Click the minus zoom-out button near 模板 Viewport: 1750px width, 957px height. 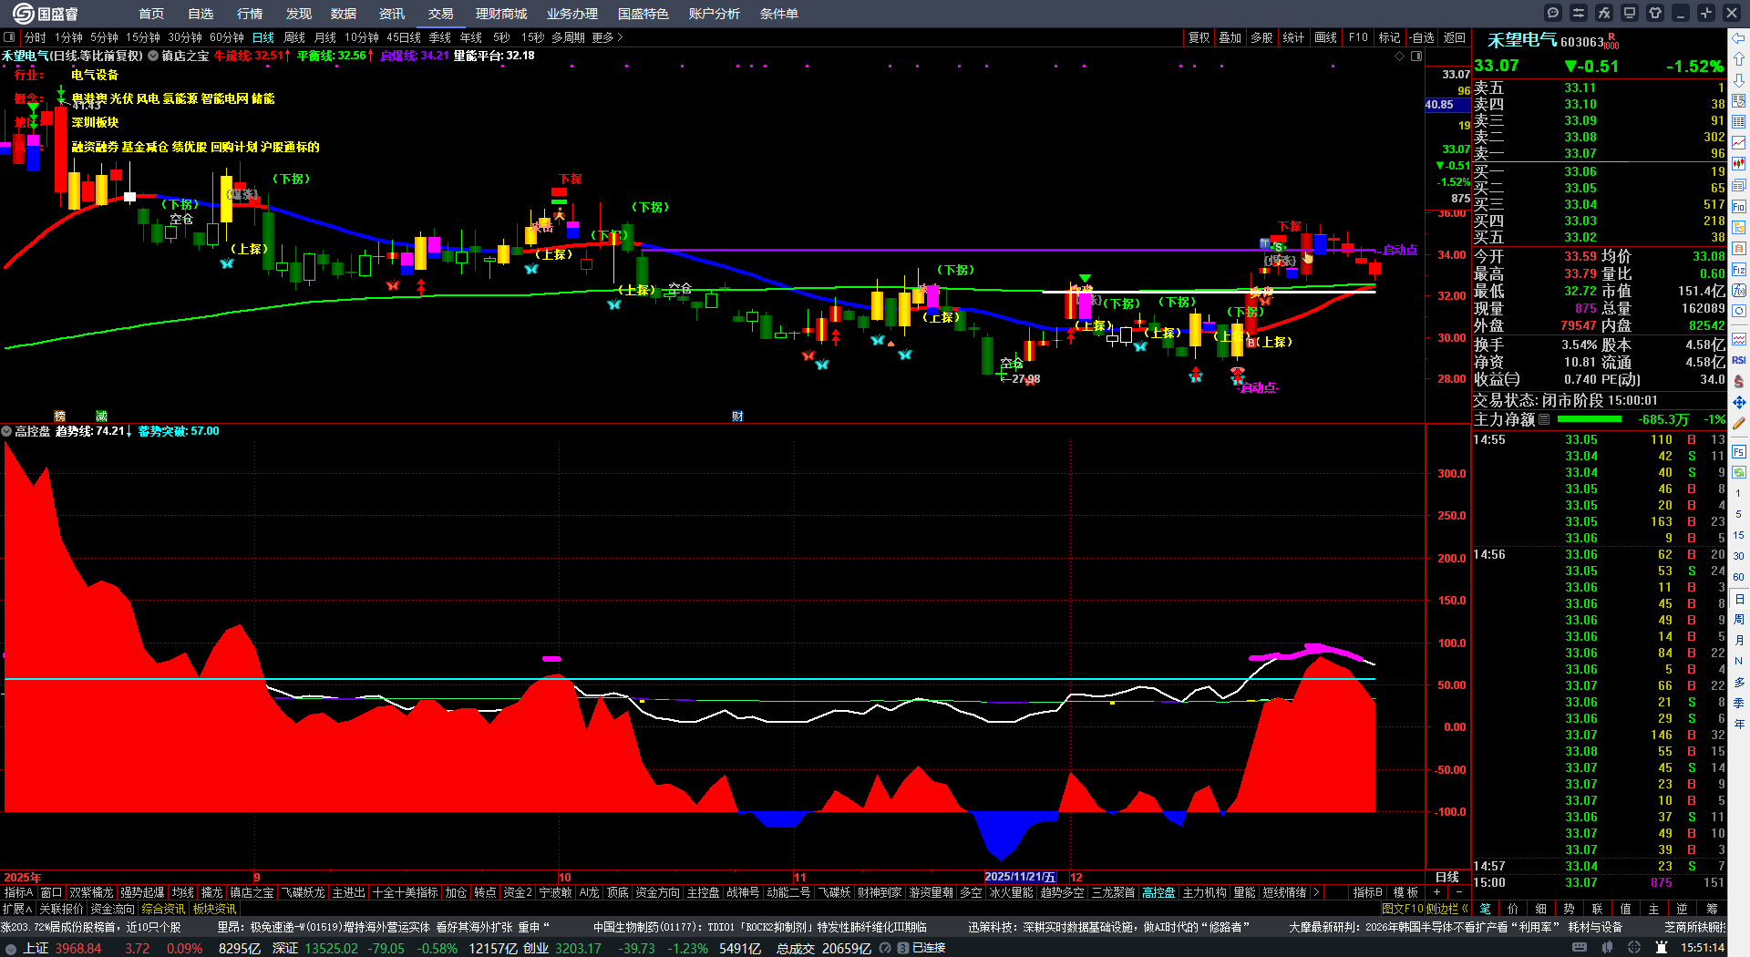(x=1459, y=893)
